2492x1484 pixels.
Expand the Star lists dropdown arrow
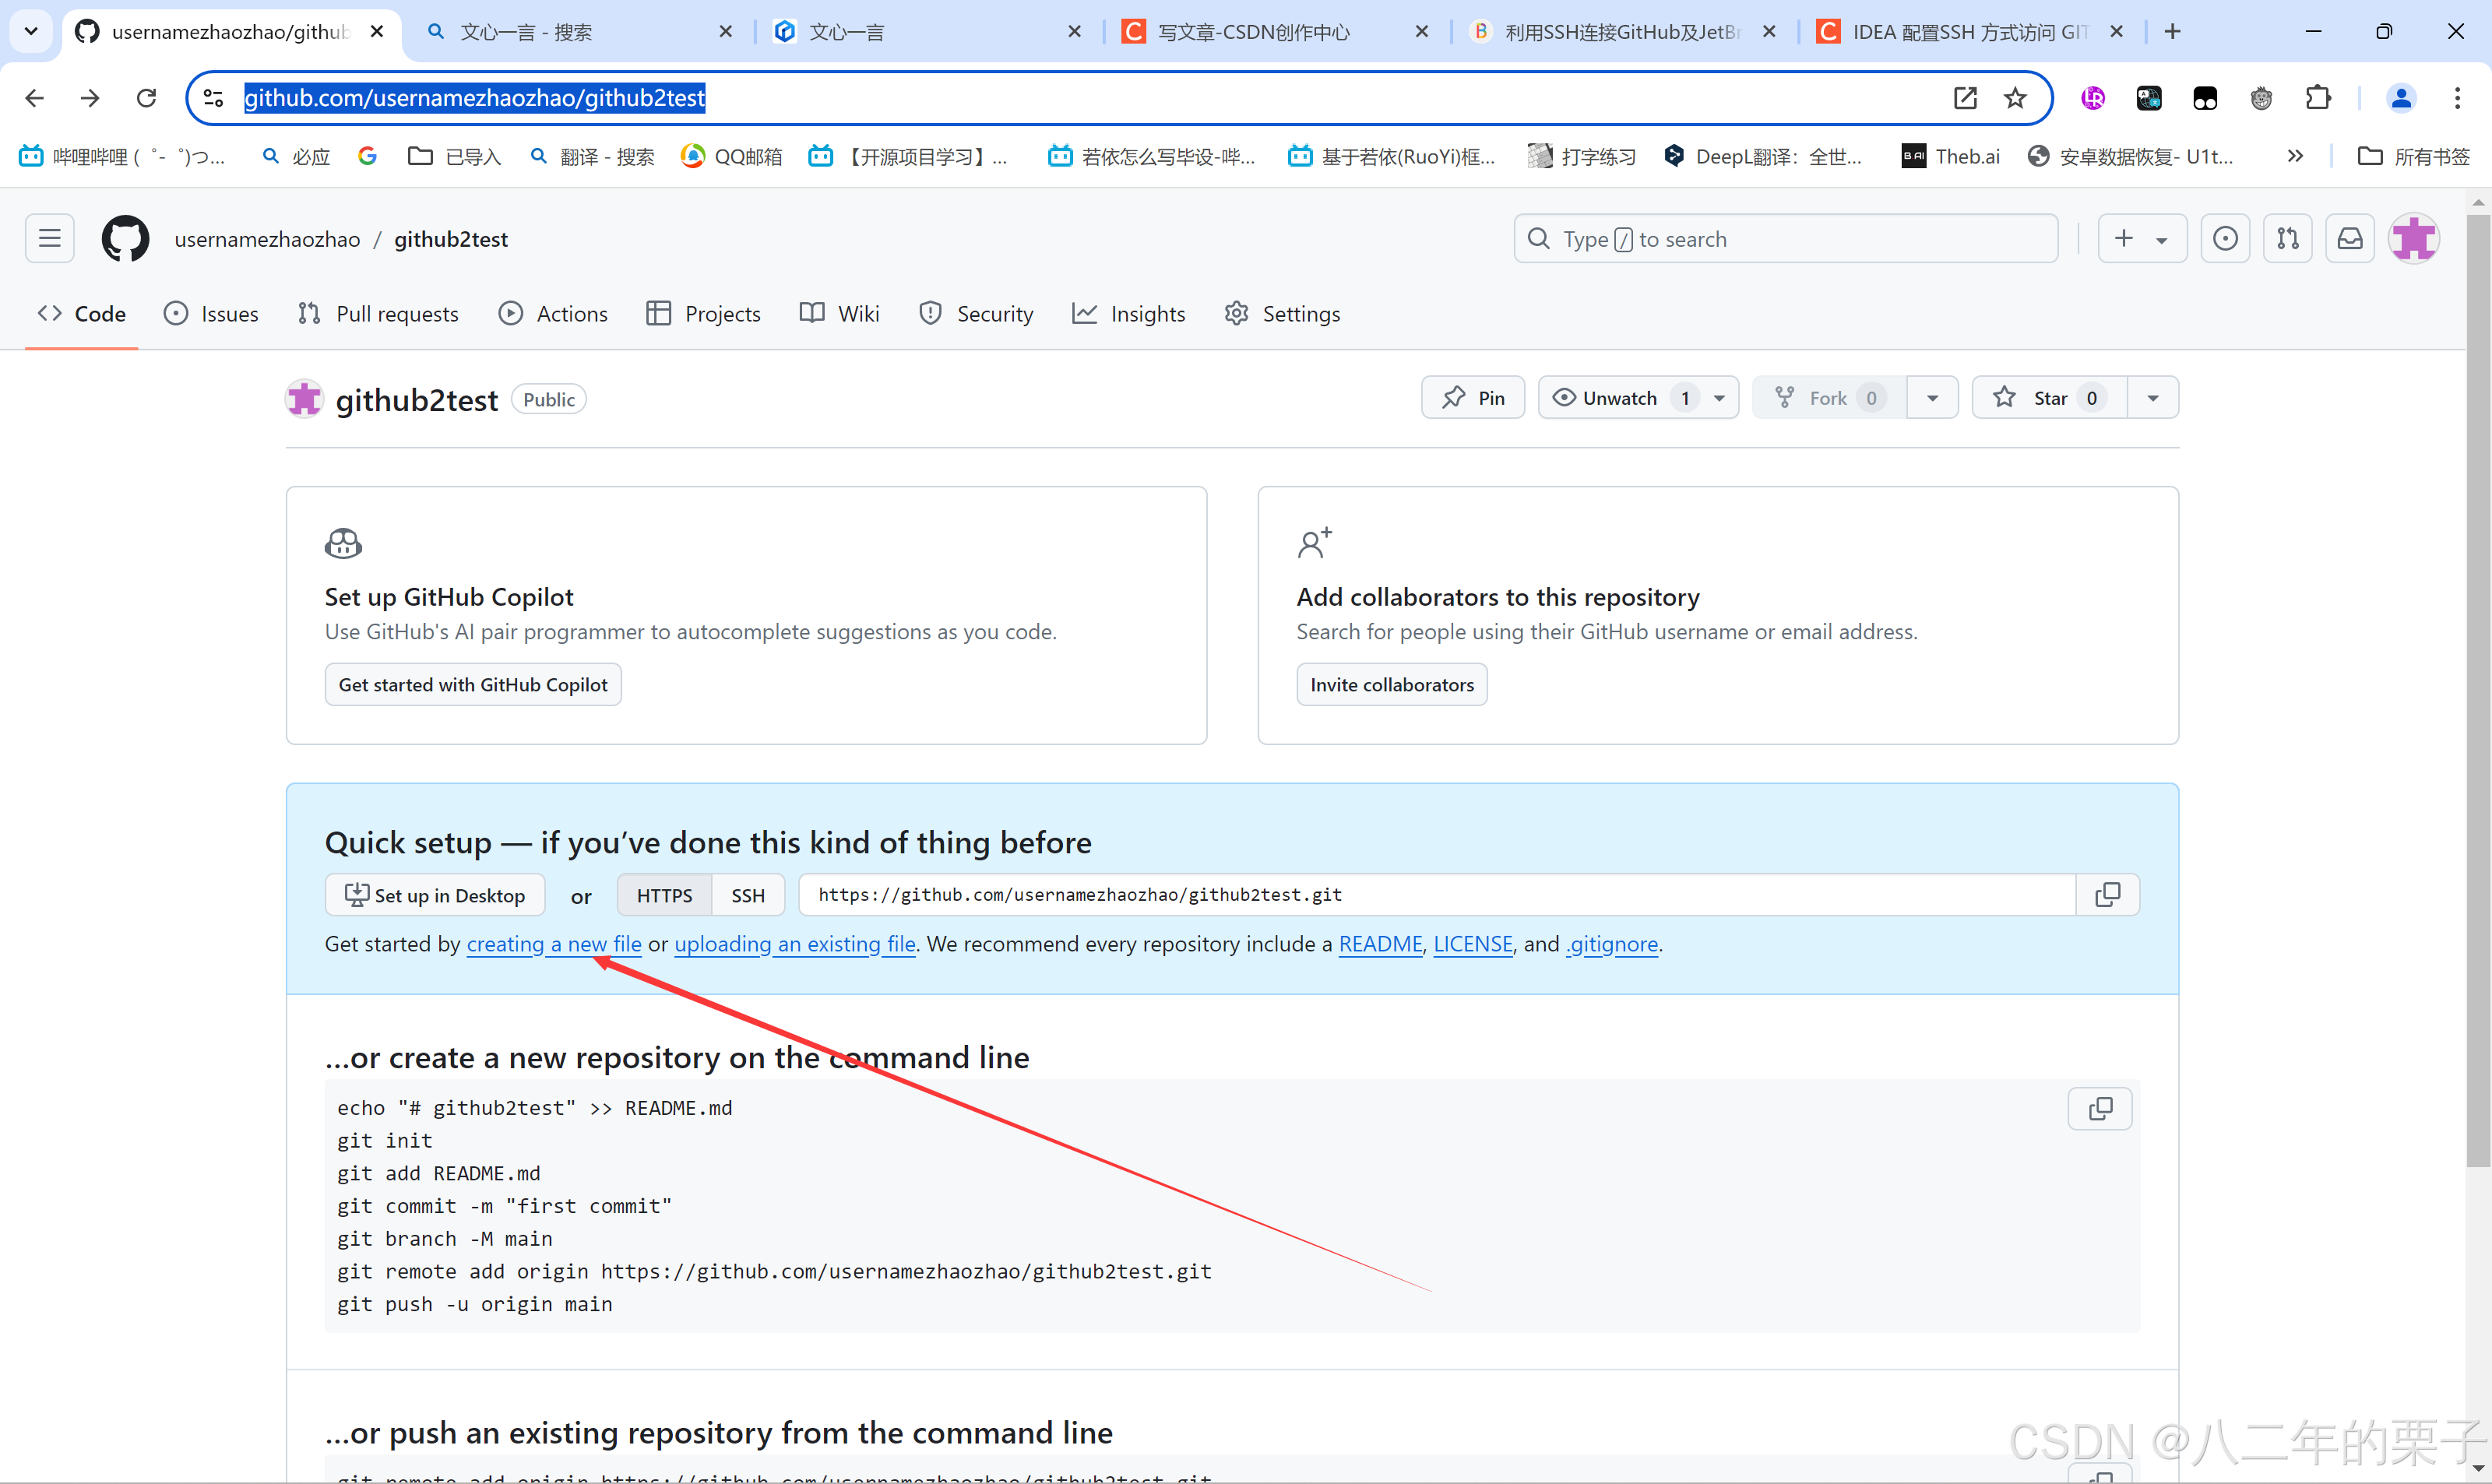[x=2153, y=398]
